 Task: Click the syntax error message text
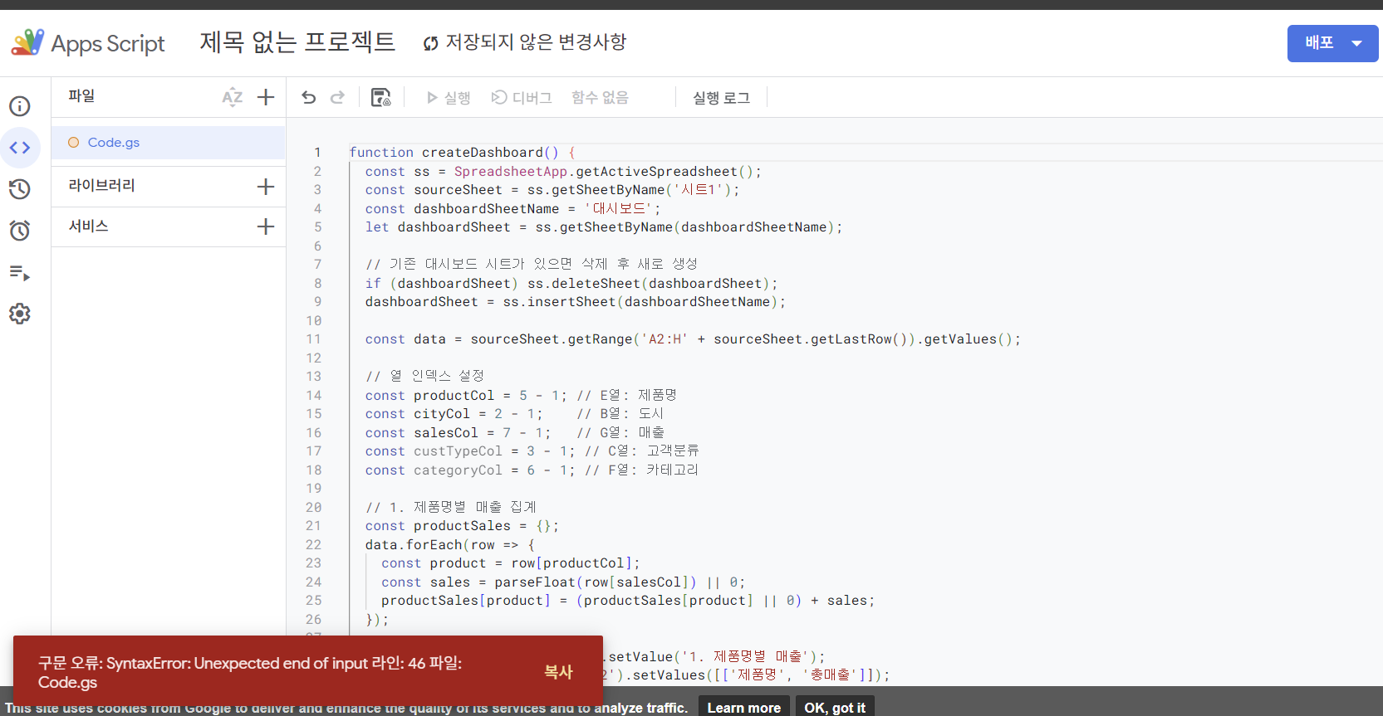(250, 672)
